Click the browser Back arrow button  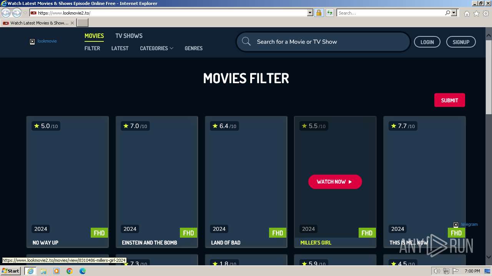[x=6, y=13]
